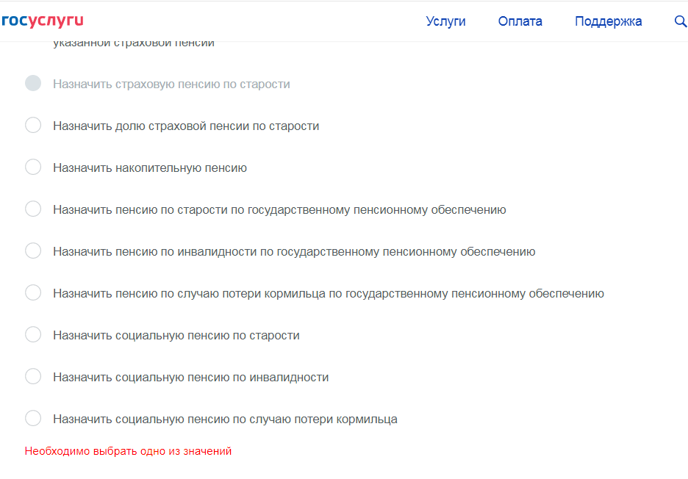Click label text 'Назначить социальную пенсию по инвалидности'
The height and width of the screenshot is (479, 688).
190,378
